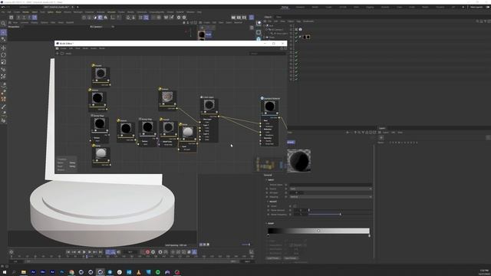Click the current frame input field in timeline
Image resolution: width=491 pixels, height=276 pixels.
pyautogui.click(x=131, y=252)
